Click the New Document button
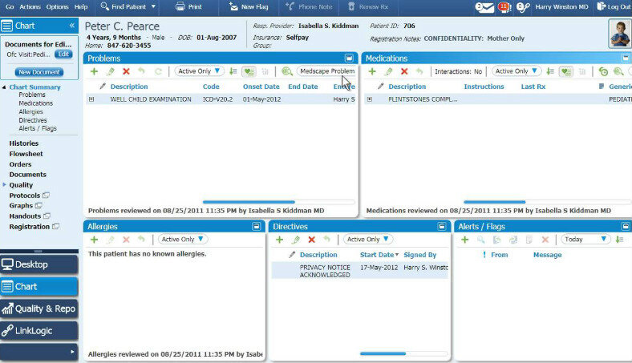This screenshot has width=632, height=363. point(38,72)
